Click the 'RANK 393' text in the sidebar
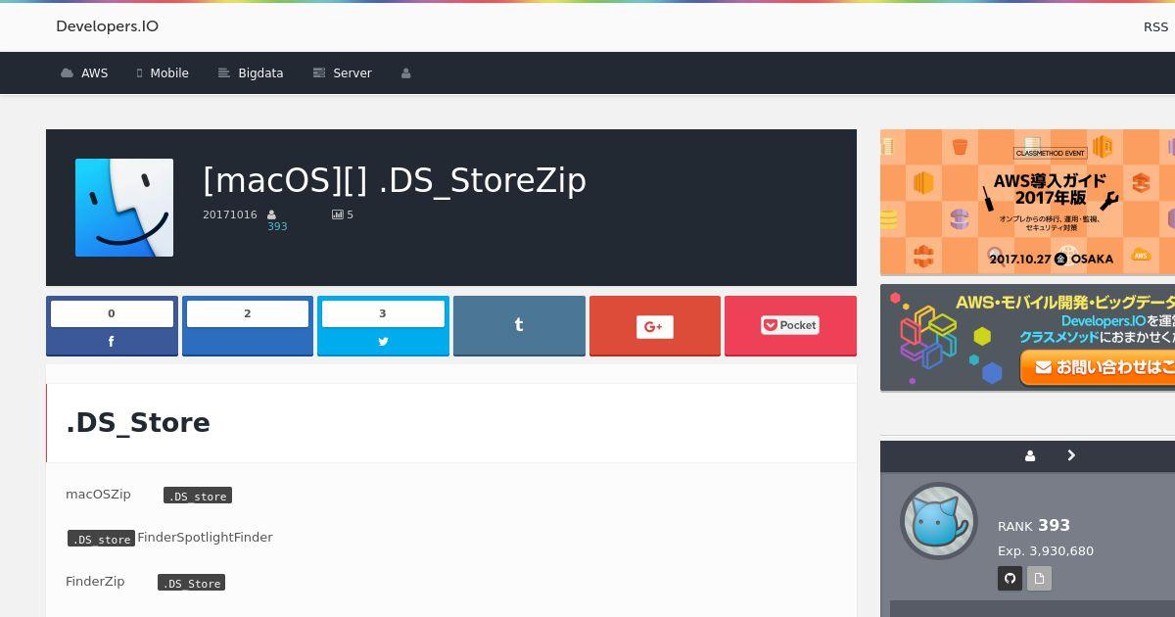Screen dimensions: 1175x617 (1034, 526)
